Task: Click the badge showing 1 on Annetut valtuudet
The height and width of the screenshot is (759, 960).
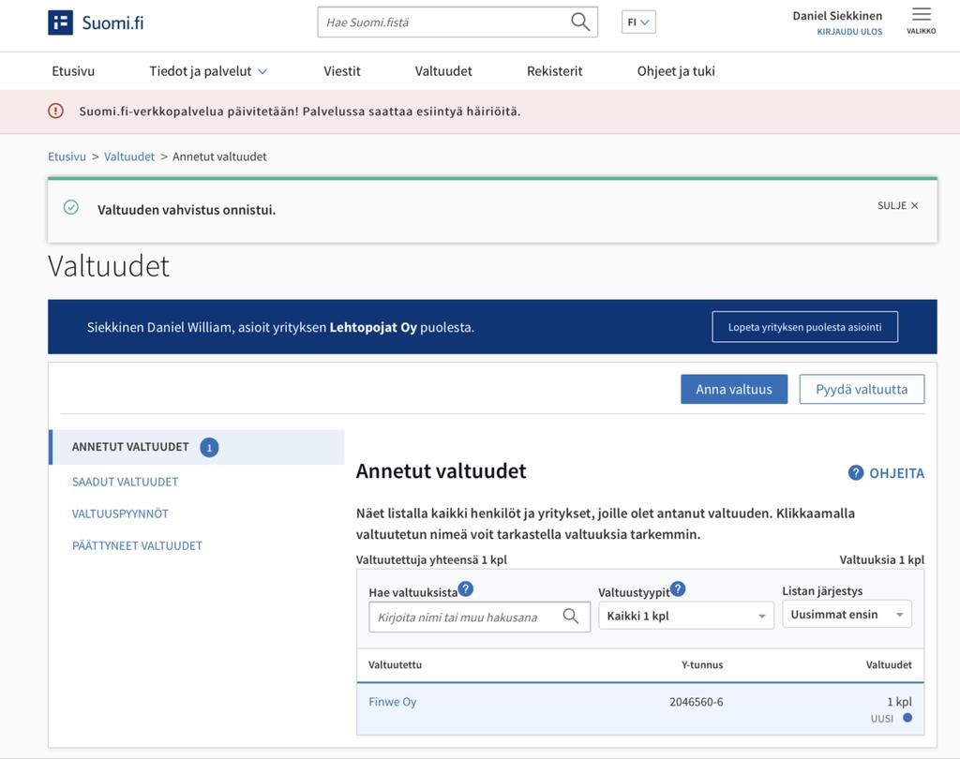Action: point(209,448)
